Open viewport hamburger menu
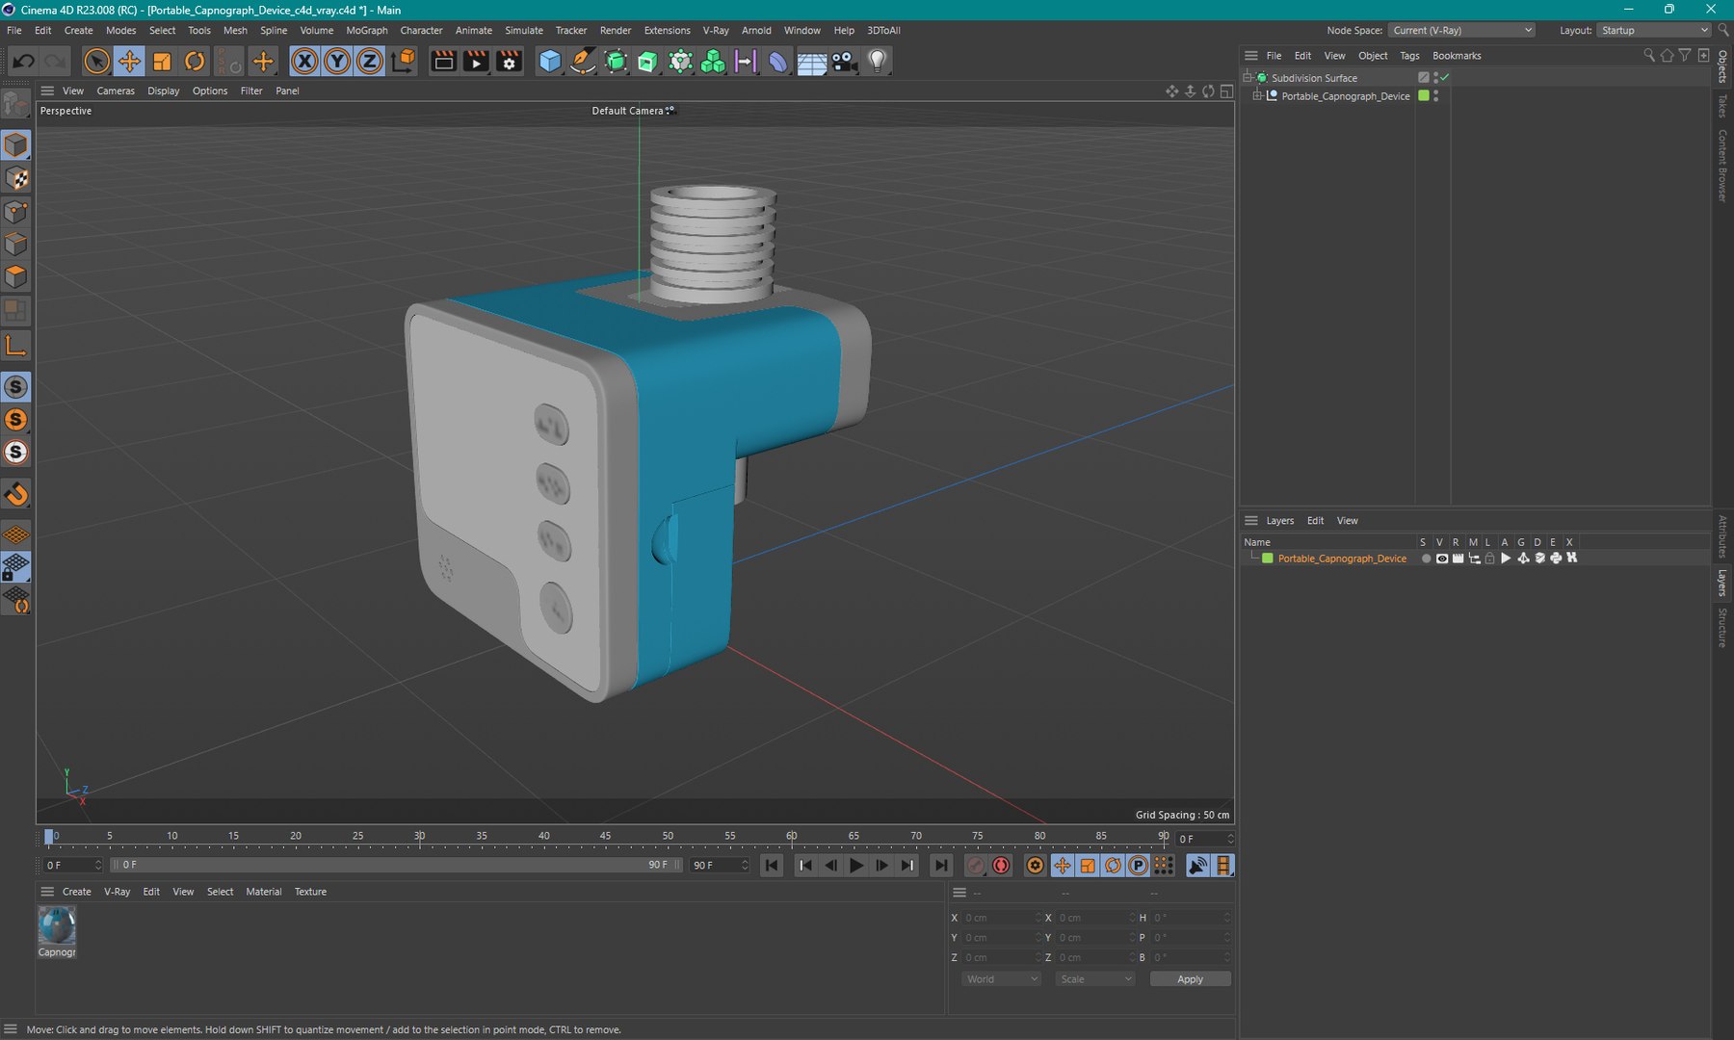This screenshot has height=1040, width=1734. click(x=47, y=91)
